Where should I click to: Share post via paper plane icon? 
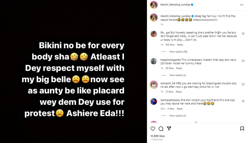[169, 128]
